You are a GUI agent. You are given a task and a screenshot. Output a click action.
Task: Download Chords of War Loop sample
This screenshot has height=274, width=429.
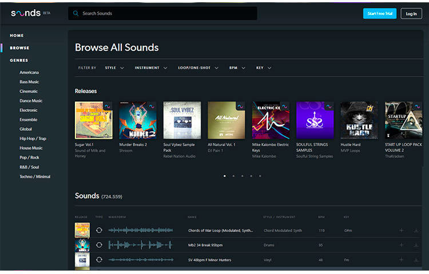416,230
